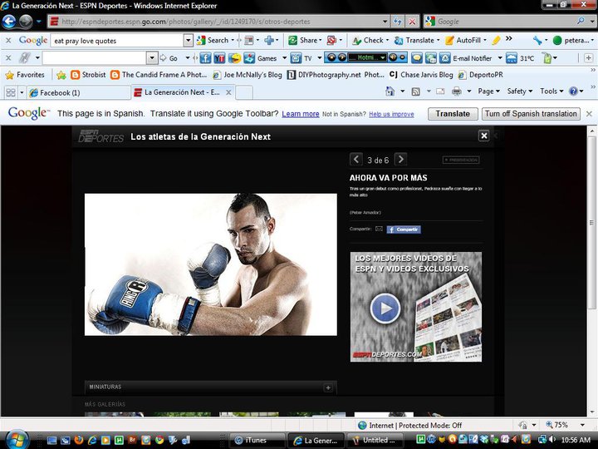Go to the next gallery photo arrow
Screen dimensions: 598x449
(x=400, y=160)
